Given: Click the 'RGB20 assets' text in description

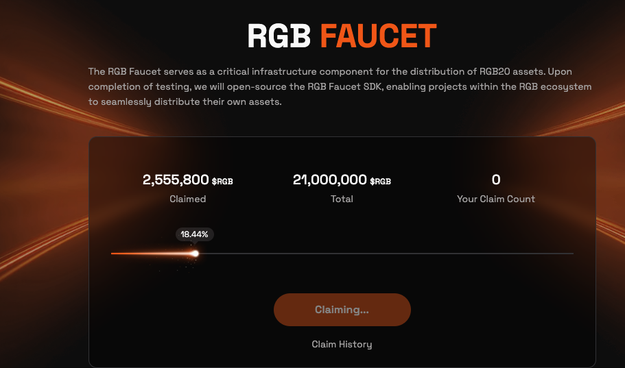Looking at the screenshot, I should [x=512, y=71].
